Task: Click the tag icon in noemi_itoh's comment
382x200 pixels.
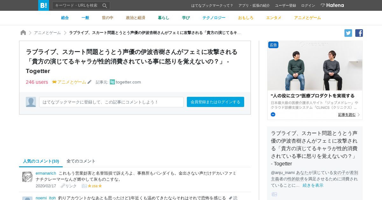Action: click(x=230, y=198)
